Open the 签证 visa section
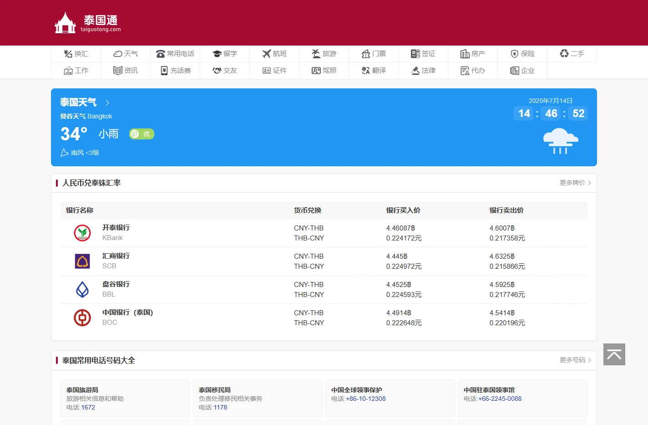This screenshot has height=425, width=648. pos(423,54)
